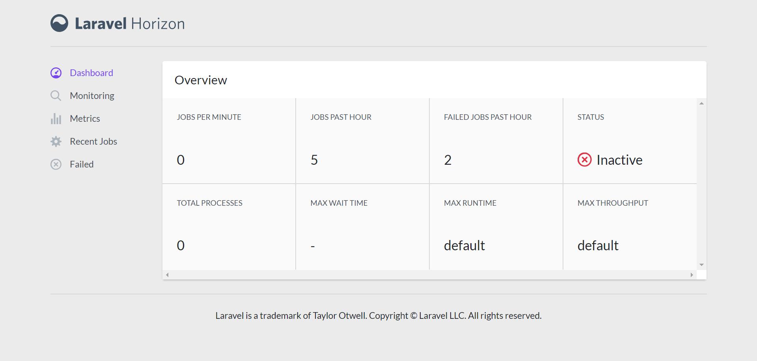Click the Overview heading

[201, 80]
